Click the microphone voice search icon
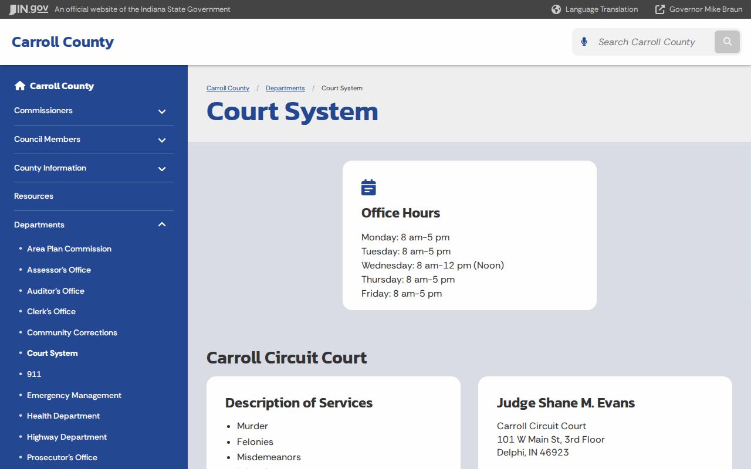Viewport: 751px width, 469px height. point(584,42)
